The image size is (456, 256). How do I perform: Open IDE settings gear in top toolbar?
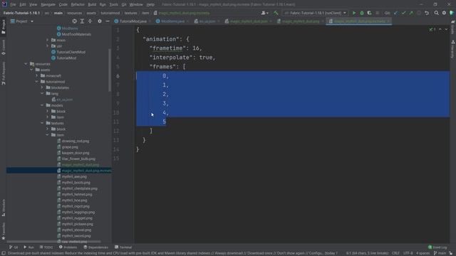(444, 13)
